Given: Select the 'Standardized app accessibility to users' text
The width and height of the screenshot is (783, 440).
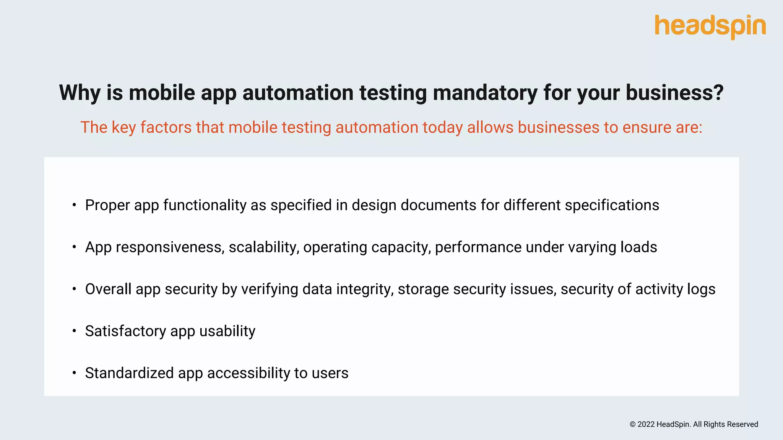Looking at the screenshot, I should 216,373.
